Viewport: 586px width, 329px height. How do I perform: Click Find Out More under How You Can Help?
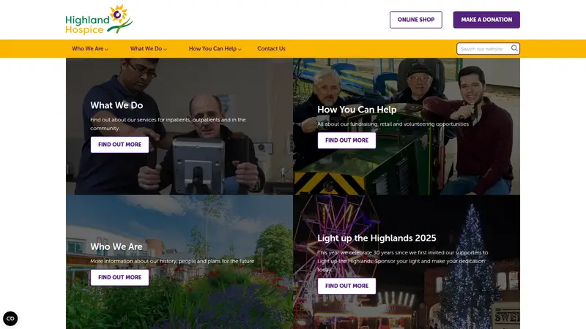(x=346, y=140)
